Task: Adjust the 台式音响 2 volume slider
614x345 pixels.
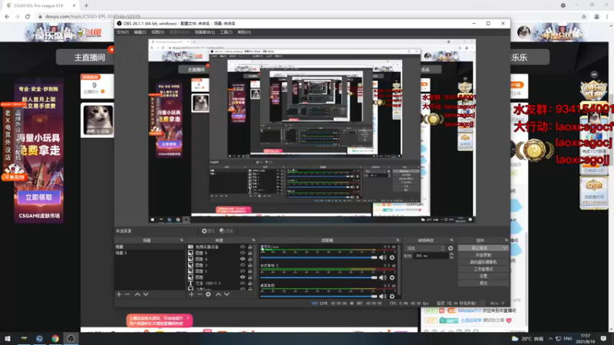Action: coord(319,278)
